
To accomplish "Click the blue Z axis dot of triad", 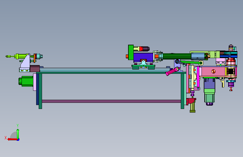I will pyautogui.click(x=18, y=140).
